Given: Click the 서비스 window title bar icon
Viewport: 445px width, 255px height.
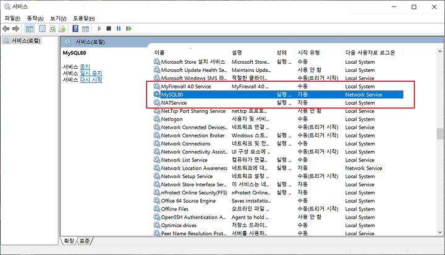Looking at the screenshot, I should click(7, 6).
